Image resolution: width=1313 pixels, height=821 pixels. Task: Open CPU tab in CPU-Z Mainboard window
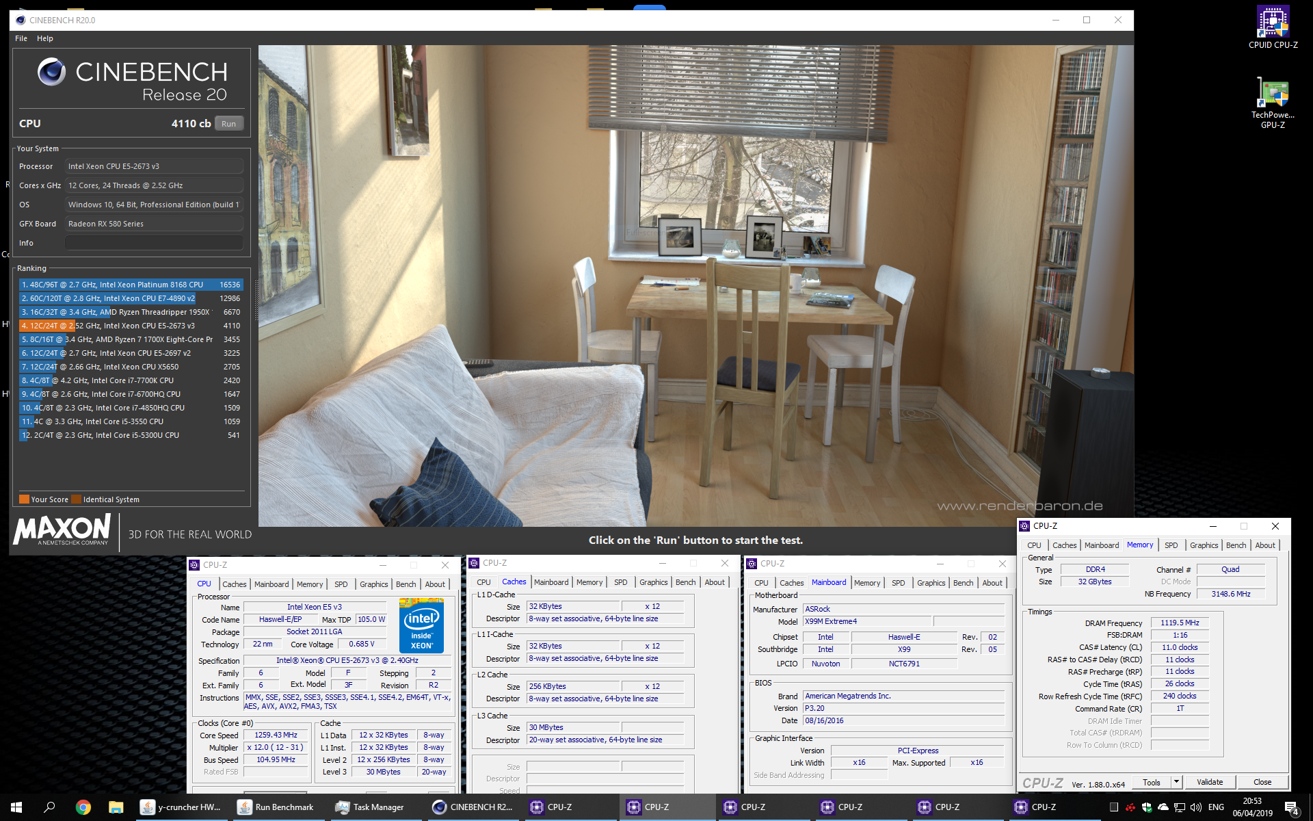761,583
